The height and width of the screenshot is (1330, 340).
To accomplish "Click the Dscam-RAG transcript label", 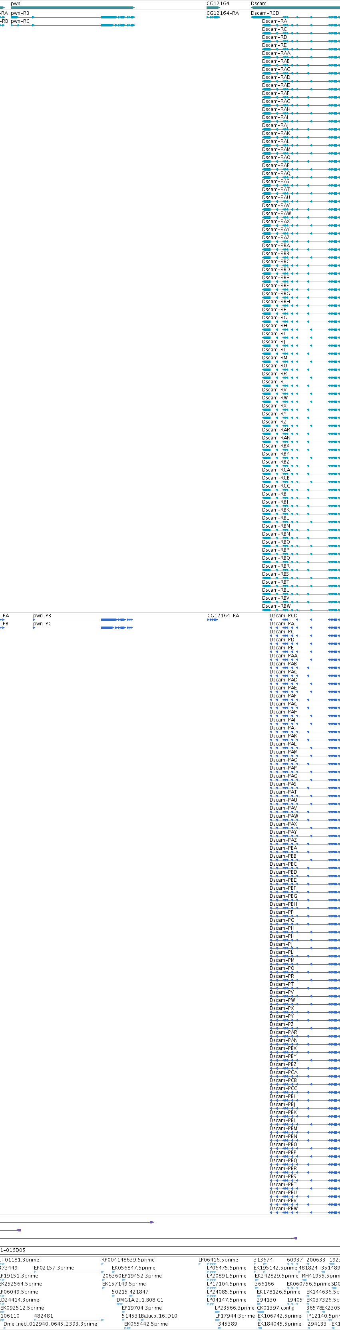I will click(276, 101).
